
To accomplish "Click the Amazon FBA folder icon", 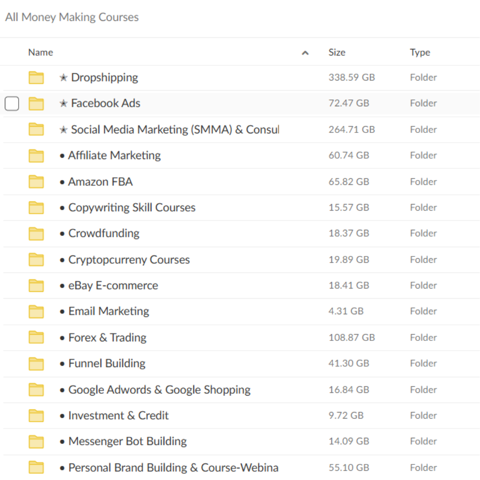I will click(x=36, y=181).
